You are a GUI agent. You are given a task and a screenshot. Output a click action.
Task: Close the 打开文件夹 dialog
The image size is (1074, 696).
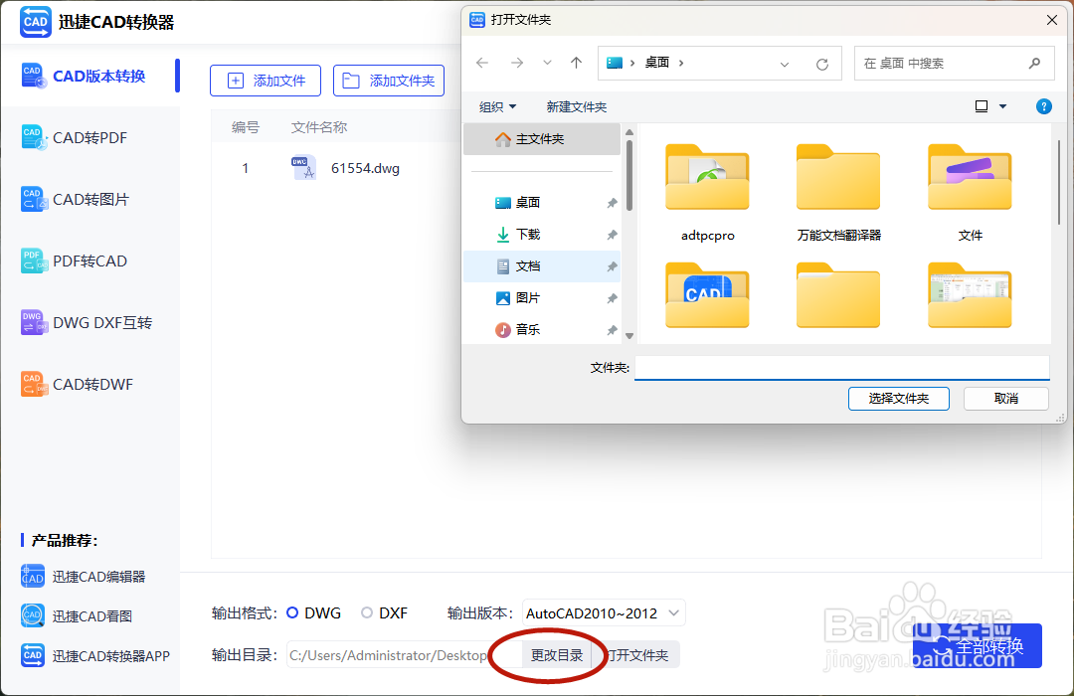[x=1052, y=20]
